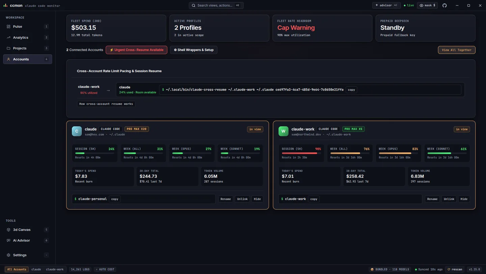Click Urgent Cross-Resume Available button
The image size is (486, 274).
pos(136,50)
